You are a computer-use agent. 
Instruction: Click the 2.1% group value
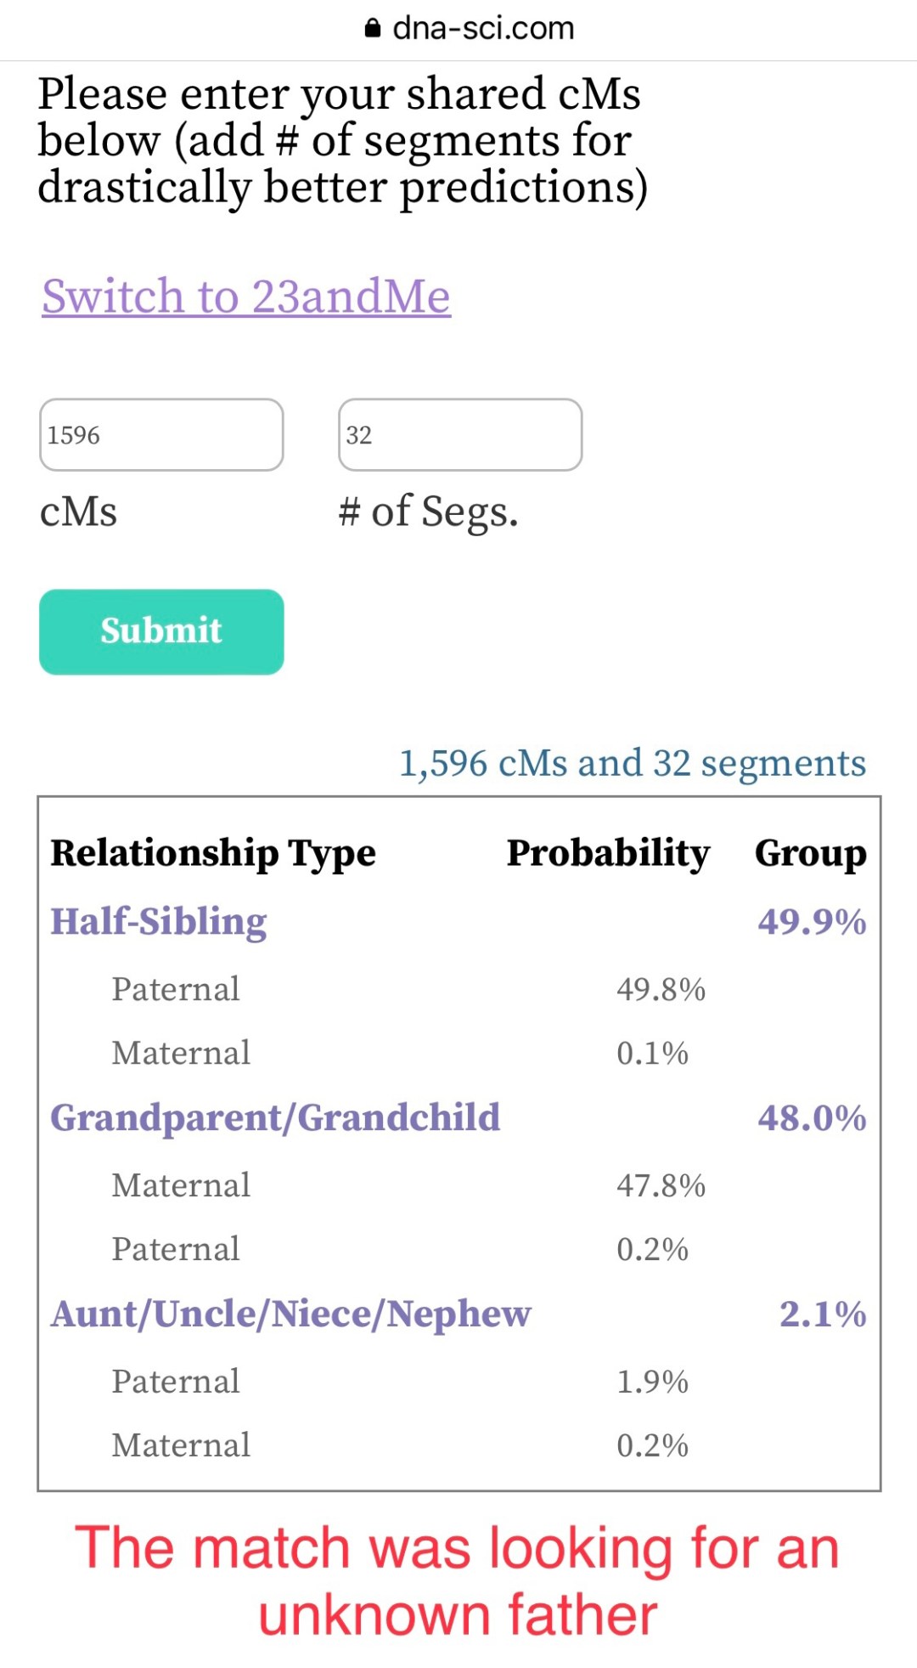click(823, 1314)
